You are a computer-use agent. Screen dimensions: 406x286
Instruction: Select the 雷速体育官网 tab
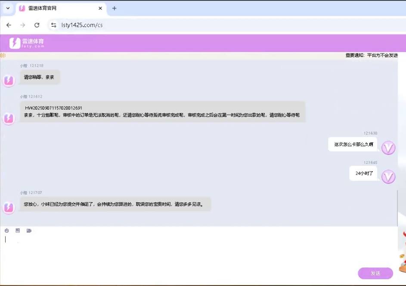[56, 8]
